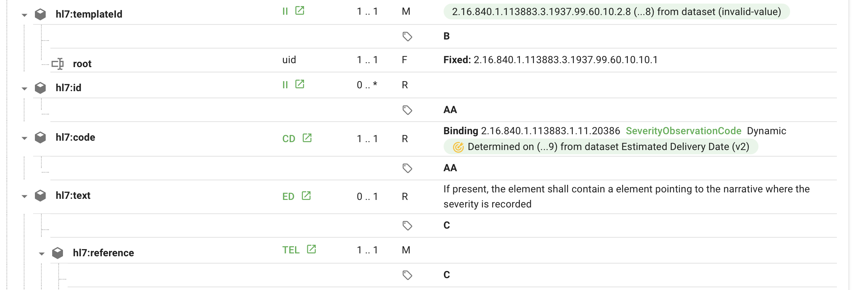The height and width of the screenshot is (290, 852).
Task: Click the invalid-value dataset badge for templateId
Action: [x=616, y=12]
